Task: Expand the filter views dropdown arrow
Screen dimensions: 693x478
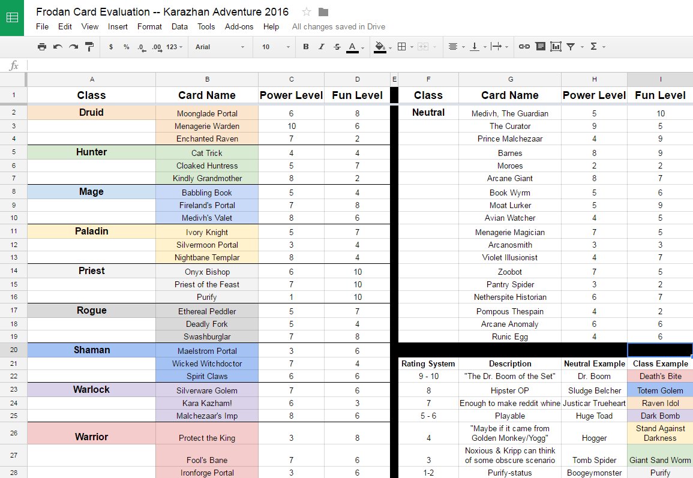Action: [582, 47]
